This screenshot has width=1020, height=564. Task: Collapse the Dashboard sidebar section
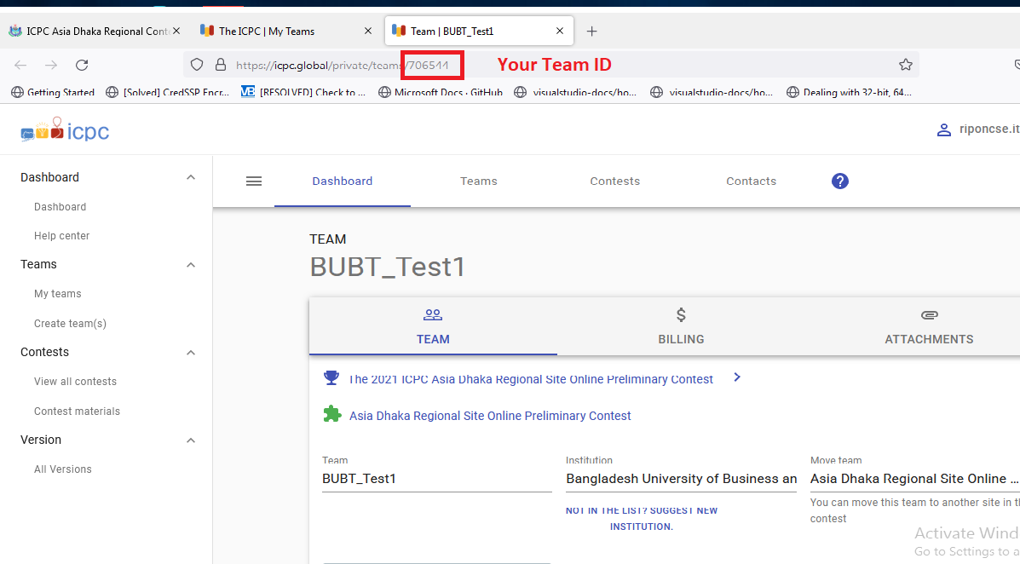(x=191, y=177)
